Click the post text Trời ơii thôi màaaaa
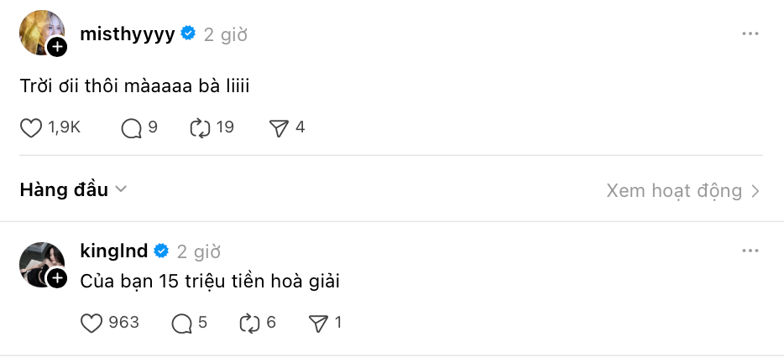This screenshot has width=784, height=357. (134, 85)
